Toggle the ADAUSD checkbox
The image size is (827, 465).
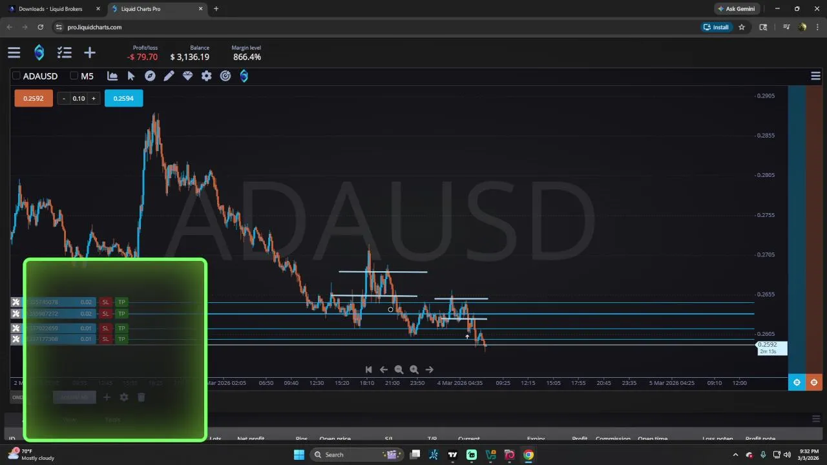click(17, 76)
